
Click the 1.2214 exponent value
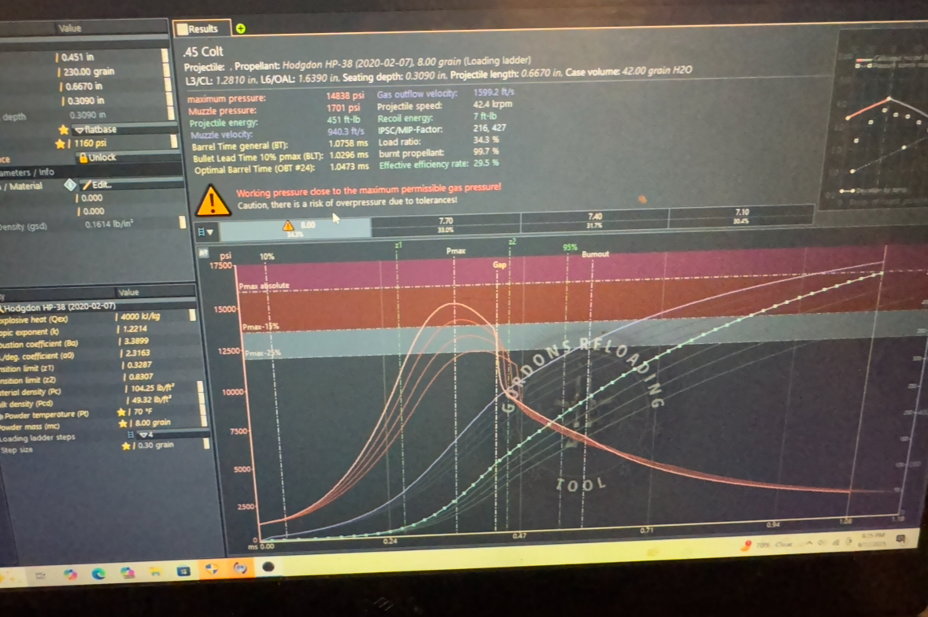point(135,329)
